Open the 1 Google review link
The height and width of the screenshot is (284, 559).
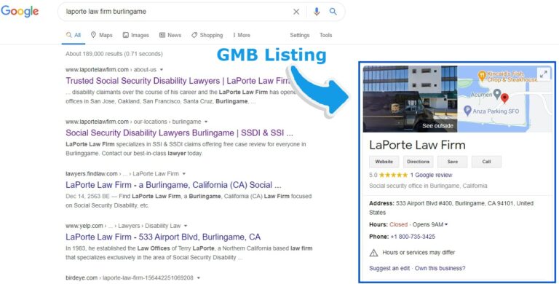coord(431,175)
